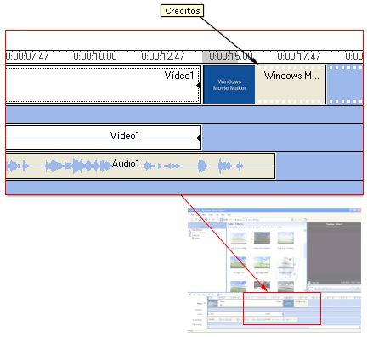Click Show Storyboard above the timeline

[225, 295]
